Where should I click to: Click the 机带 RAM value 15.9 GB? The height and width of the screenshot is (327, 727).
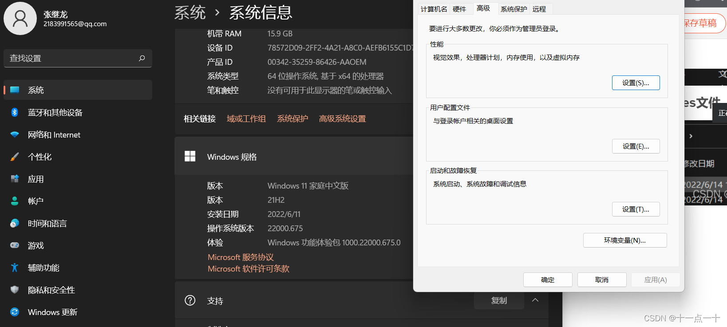[x=280, y=34]
